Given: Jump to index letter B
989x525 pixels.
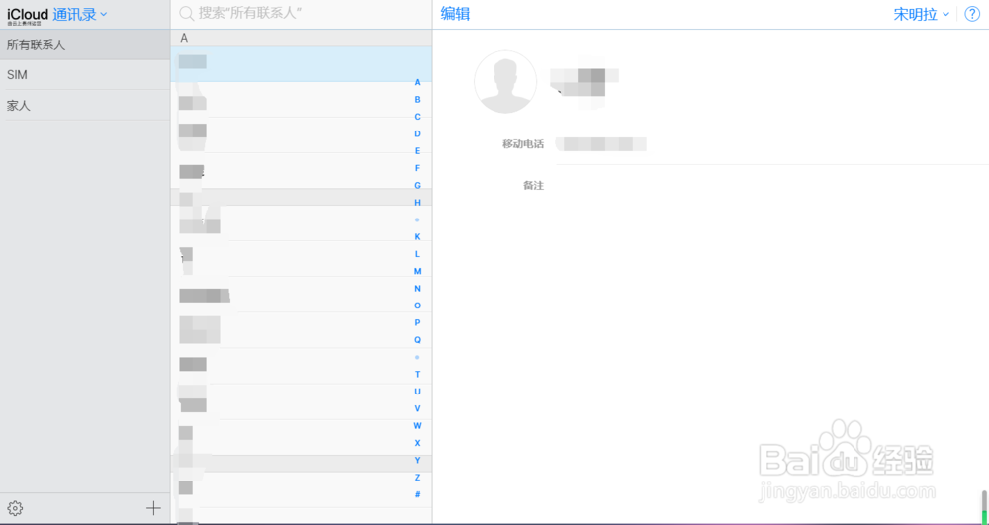Looking at the screenshot, I should click(417, 100).
